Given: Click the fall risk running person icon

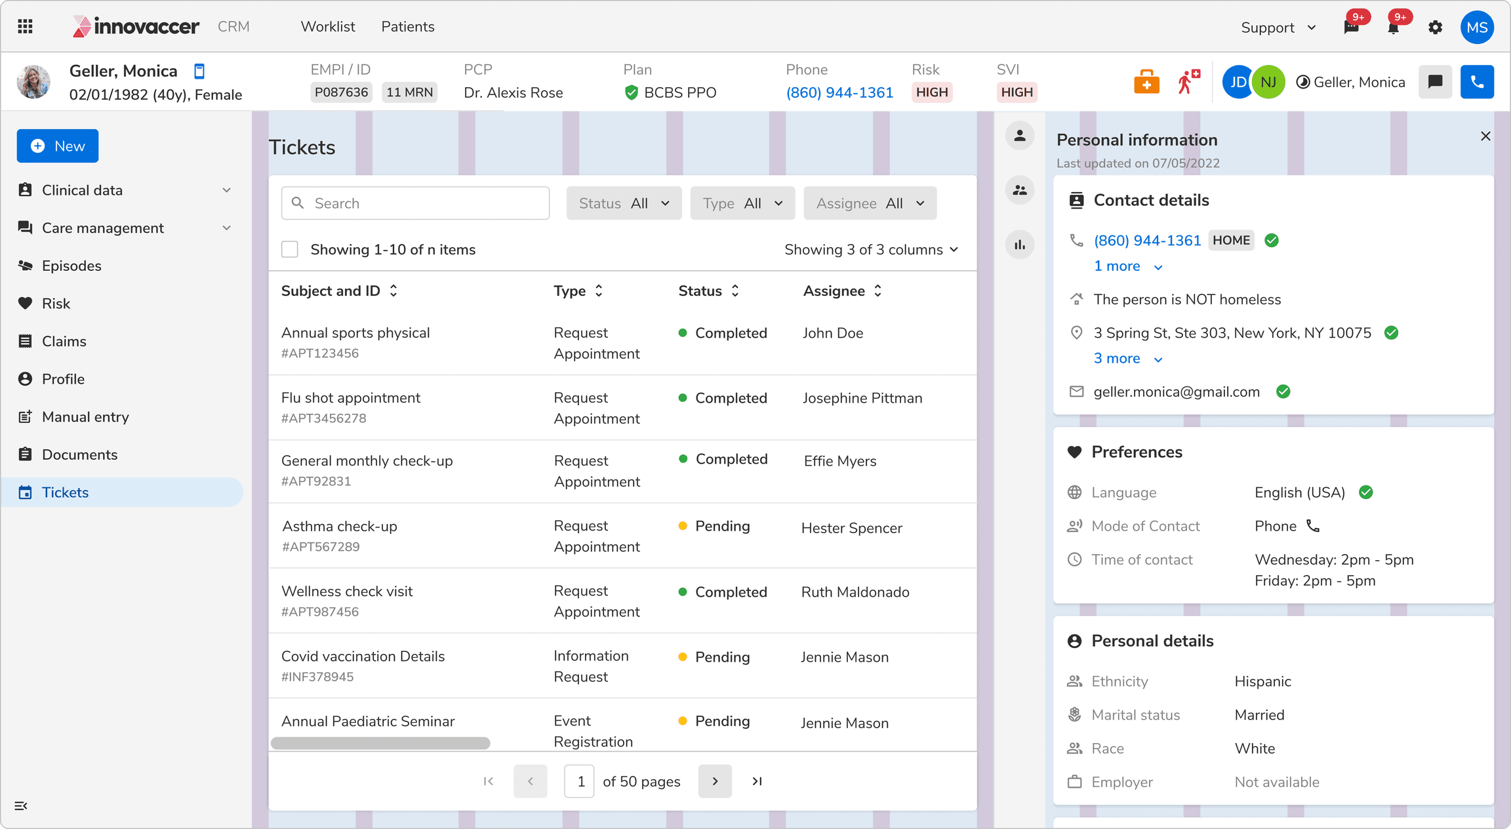Looking at the screenshot, I should pyautogui.click(x=1188, y=82).
